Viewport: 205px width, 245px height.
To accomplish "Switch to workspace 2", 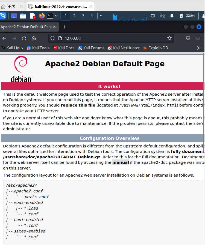I will [x=74, y=16].
